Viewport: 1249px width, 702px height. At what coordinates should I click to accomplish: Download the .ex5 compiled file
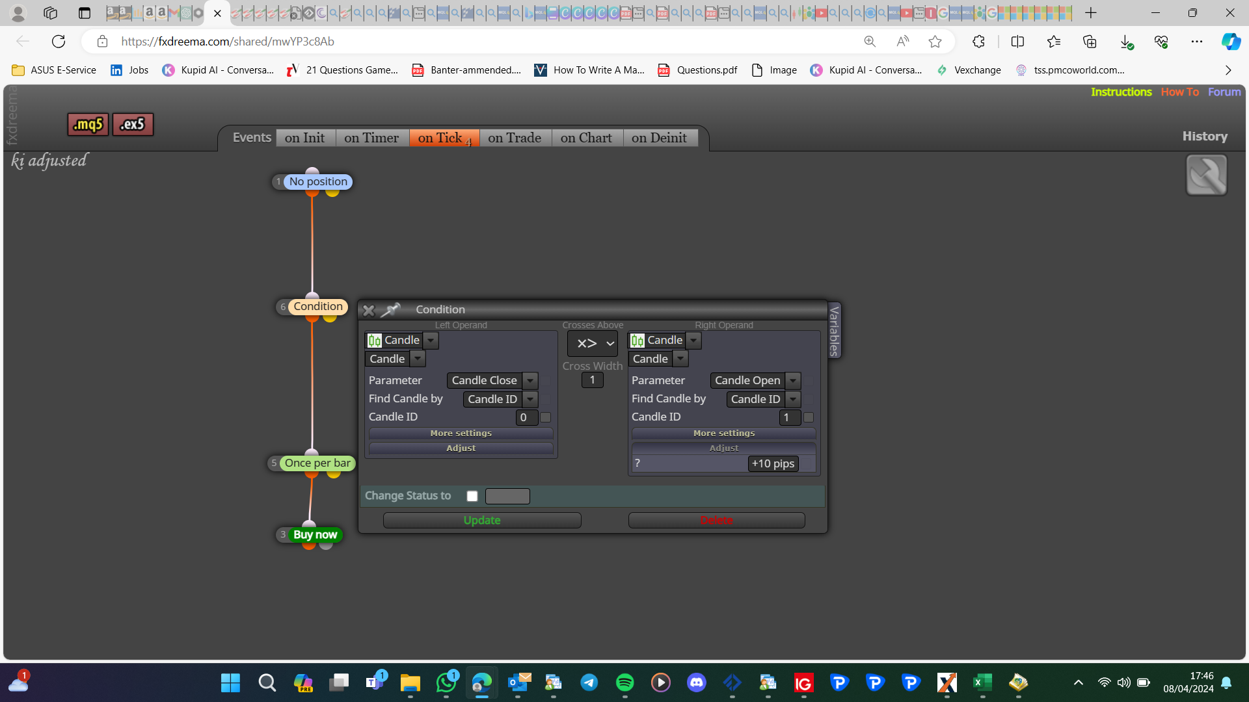(x=133, y=124)
